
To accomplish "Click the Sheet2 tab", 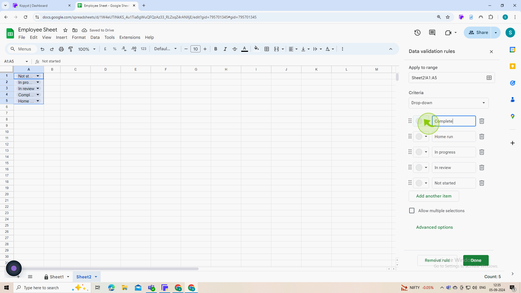I will 84,277.
